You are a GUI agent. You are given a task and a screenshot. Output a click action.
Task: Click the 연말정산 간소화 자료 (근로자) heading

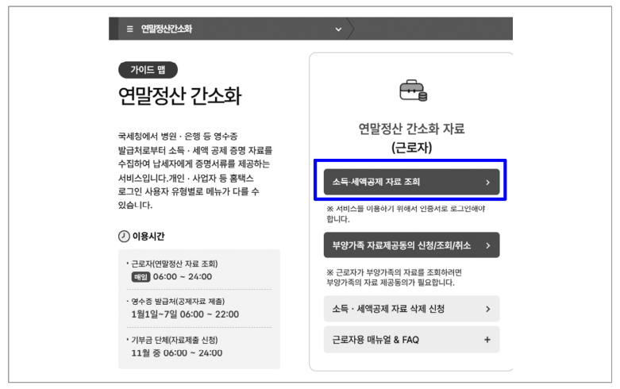click(412, 138)
